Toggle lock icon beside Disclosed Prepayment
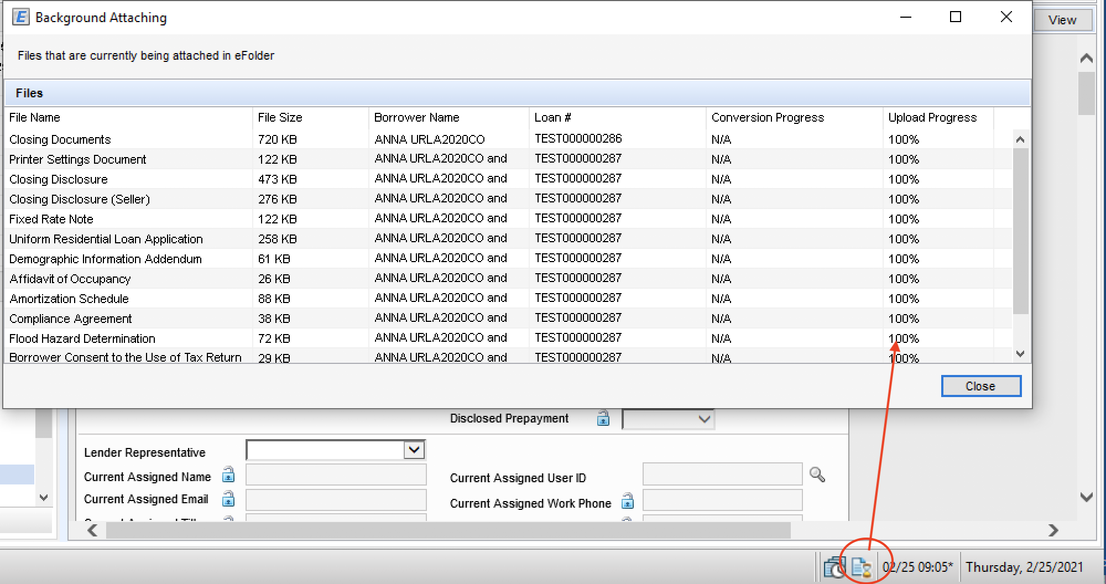 coord(603,419)
